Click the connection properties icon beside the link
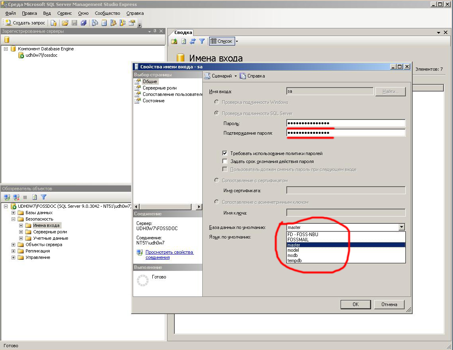Image resolution: width=453 pixels, height=350 pixels. (x=140, y=253)
